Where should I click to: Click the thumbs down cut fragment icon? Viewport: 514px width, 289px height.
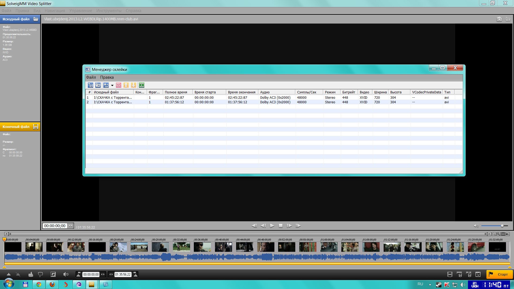[40, 274]
